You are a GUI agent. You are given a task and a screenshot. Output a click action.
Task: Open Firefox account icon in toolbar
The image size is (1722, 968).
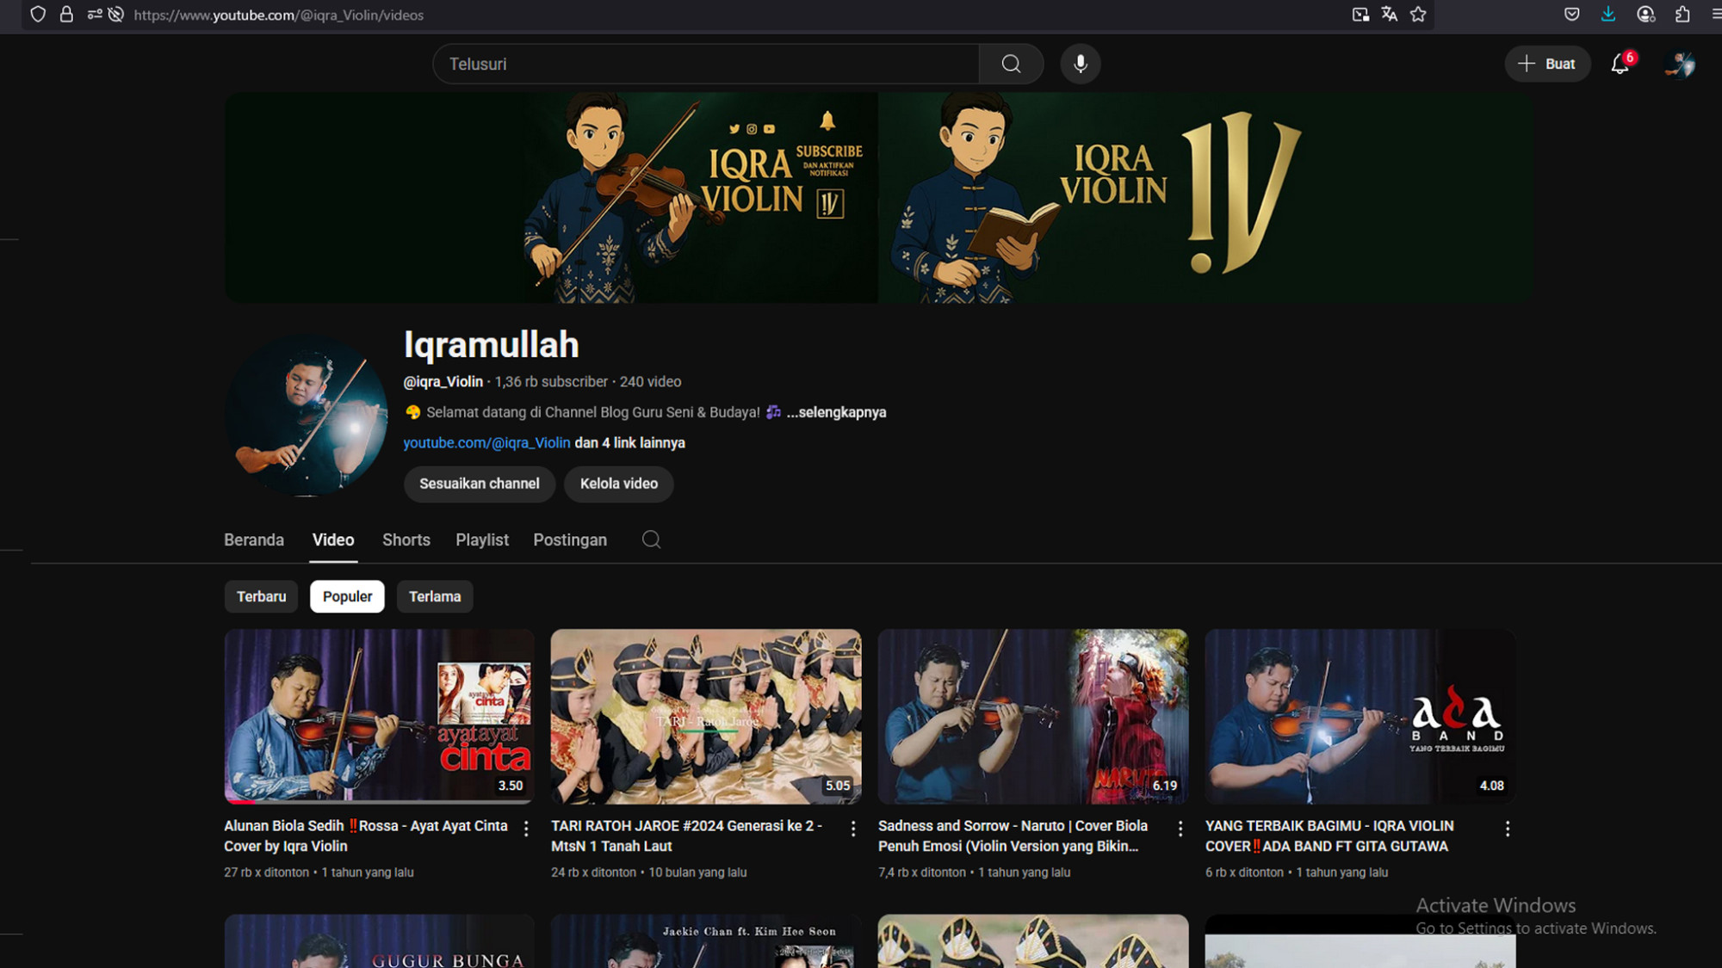(x=1645, y=15)
